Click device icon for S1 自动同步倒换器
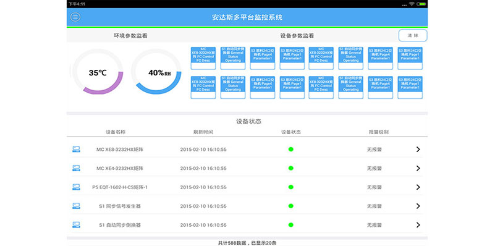Image resolution: width=495 pixels, height=246 pixels. pyautogui.click(x=76, y=225)
